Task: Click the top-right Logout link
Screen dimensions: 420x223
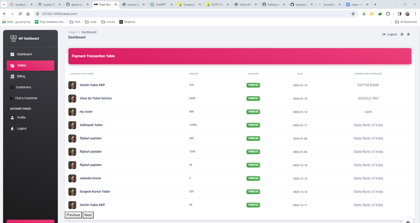Action: pos(390,34)
